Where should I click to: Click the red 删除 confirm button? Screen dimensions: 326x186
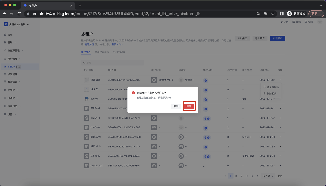[189, 106]
